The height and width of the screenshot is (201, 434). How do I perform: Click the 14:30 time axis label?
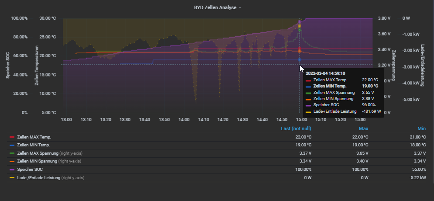tap(242, 120)
